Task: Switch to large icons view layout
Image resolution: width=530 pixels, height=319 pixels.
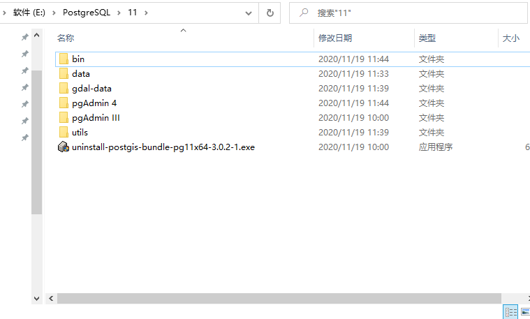Action: pos(524,312)
